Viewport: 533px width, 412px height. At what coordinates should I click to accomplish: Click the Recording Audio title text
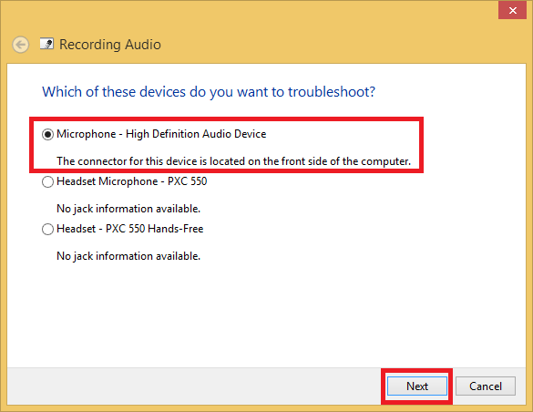110,45
